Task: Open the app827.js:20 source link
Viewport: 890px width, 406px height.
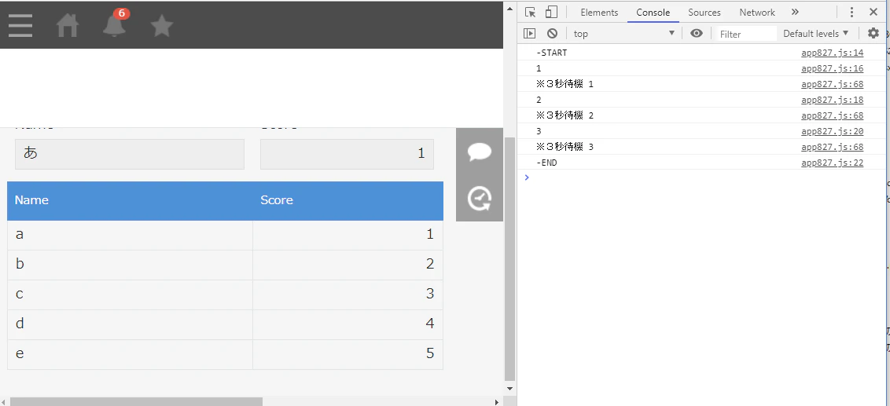Action: point(832,131)
